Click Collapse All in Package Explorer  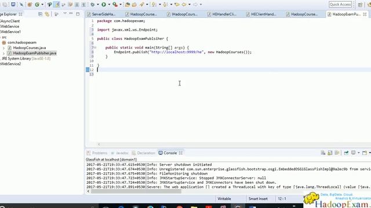tap(40, 14)
